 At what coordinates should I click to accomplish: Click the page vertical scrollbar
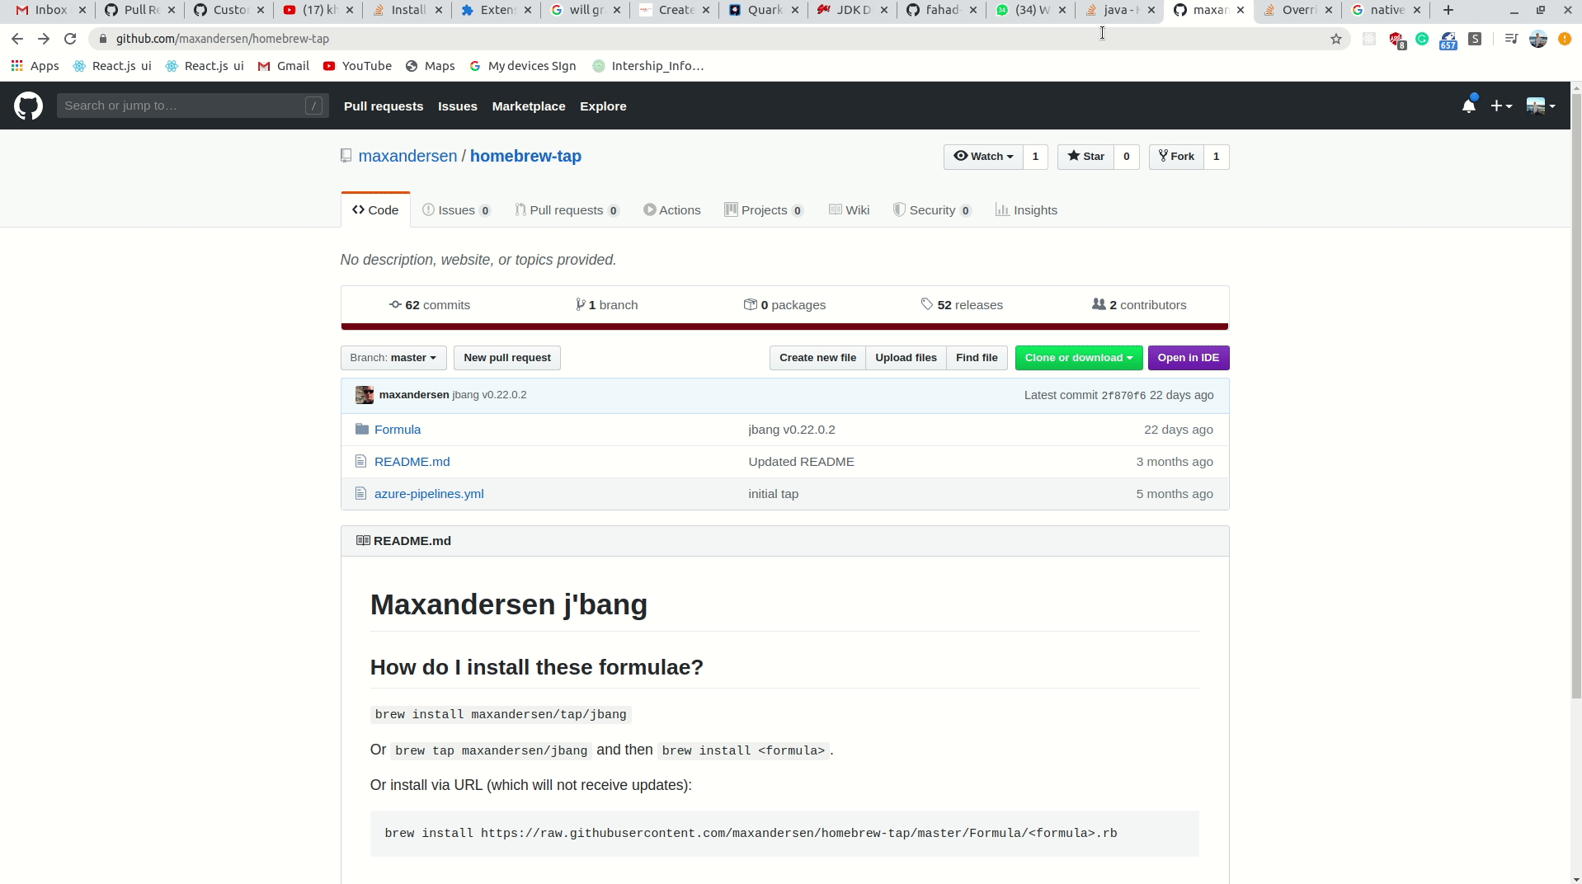point(1576,396)
